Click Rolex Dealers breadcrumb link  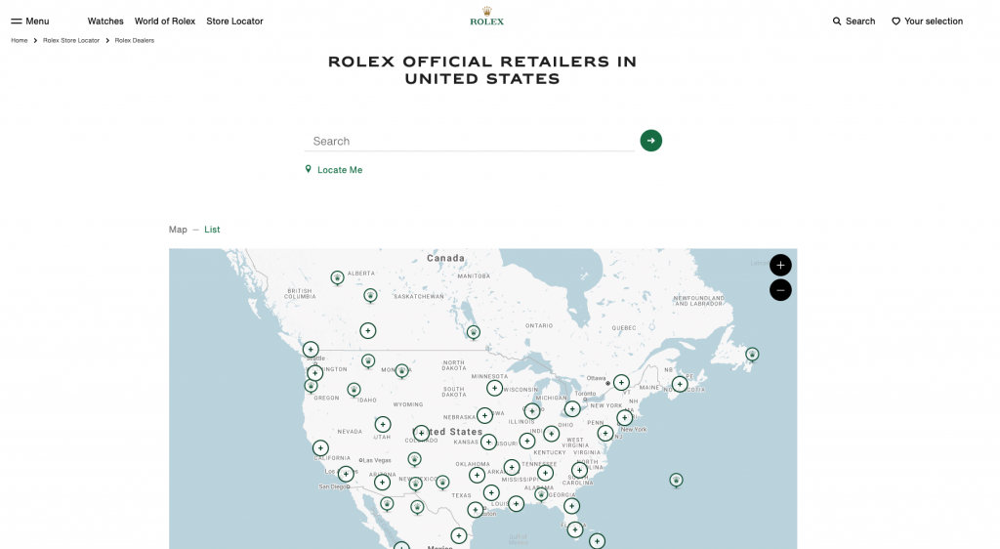[135, 40]
